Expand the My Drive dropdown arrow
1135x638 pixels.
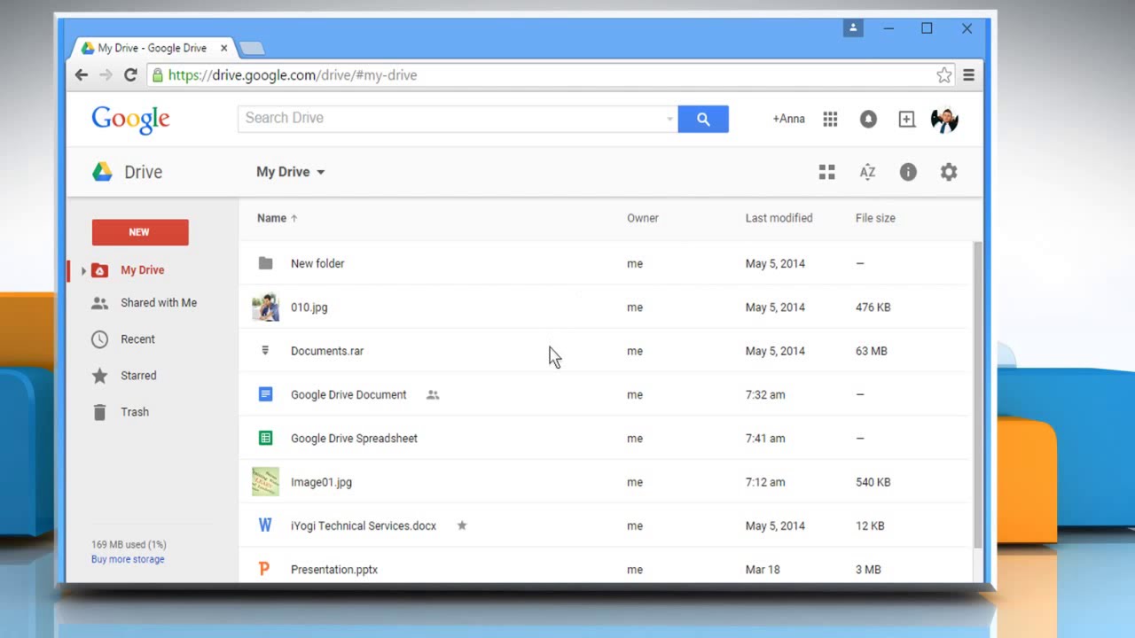click(320, 172)
